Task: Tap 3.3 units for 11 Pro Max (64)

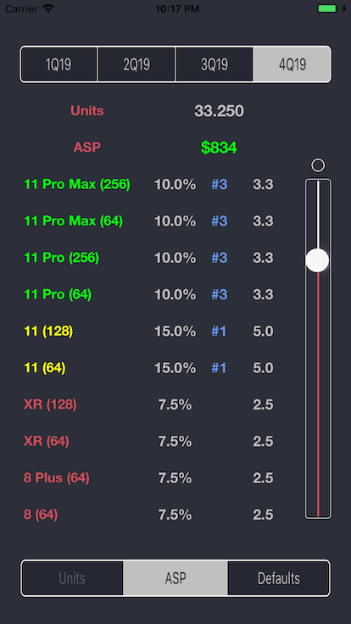Action: [x=263, y=221]
